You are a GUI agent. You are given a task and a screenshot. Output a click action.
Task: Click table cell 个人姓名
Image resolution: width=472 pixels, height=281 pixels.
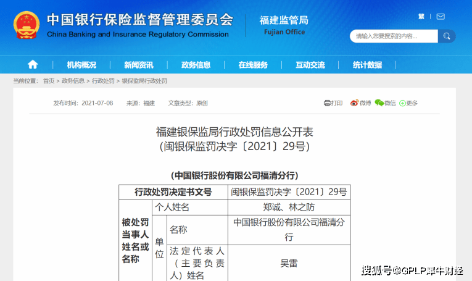pyautogui.click(x=190, y=208)
